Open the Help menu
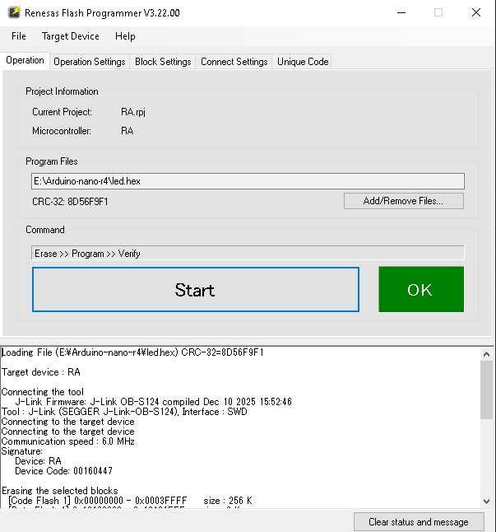 point(125,36)
